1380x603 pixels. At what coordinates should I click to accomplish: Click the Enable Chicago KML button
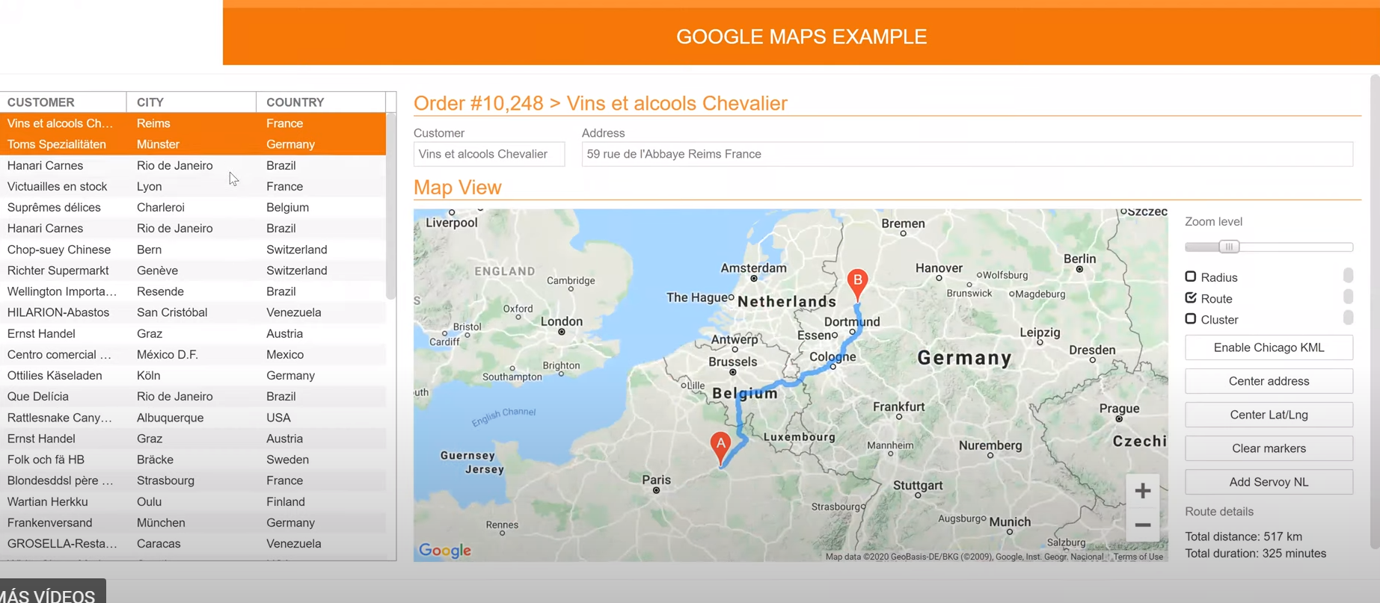pyautogui.click(x=1269, y=347)
